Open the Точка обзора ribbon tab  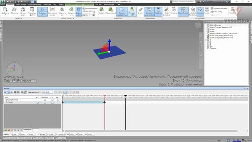(x=21, y=4)
